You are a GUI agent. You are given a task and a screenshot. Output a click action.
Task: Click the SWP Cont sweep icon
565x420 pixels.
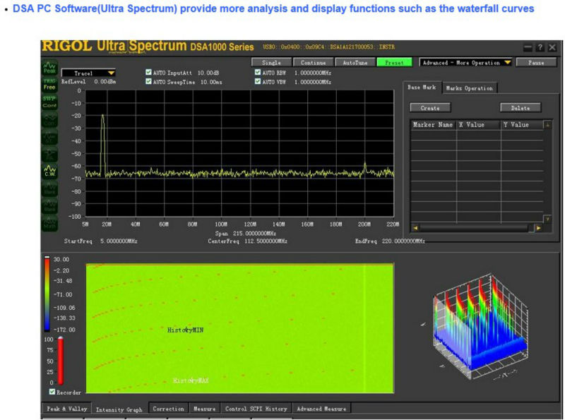click(x=49, y=102)
